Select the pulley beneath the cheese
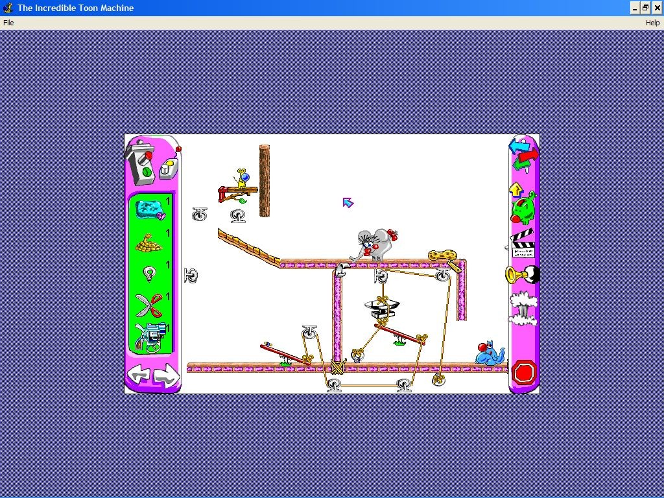Image resolution: width=664 pixels, height=498 pixels. 442,274
